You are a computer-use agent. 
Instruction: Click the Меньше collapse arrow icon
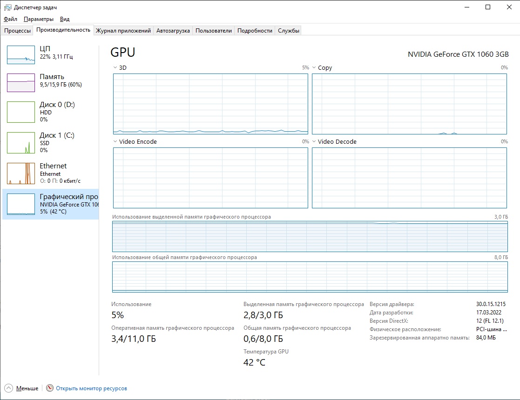tap(8, 388)
